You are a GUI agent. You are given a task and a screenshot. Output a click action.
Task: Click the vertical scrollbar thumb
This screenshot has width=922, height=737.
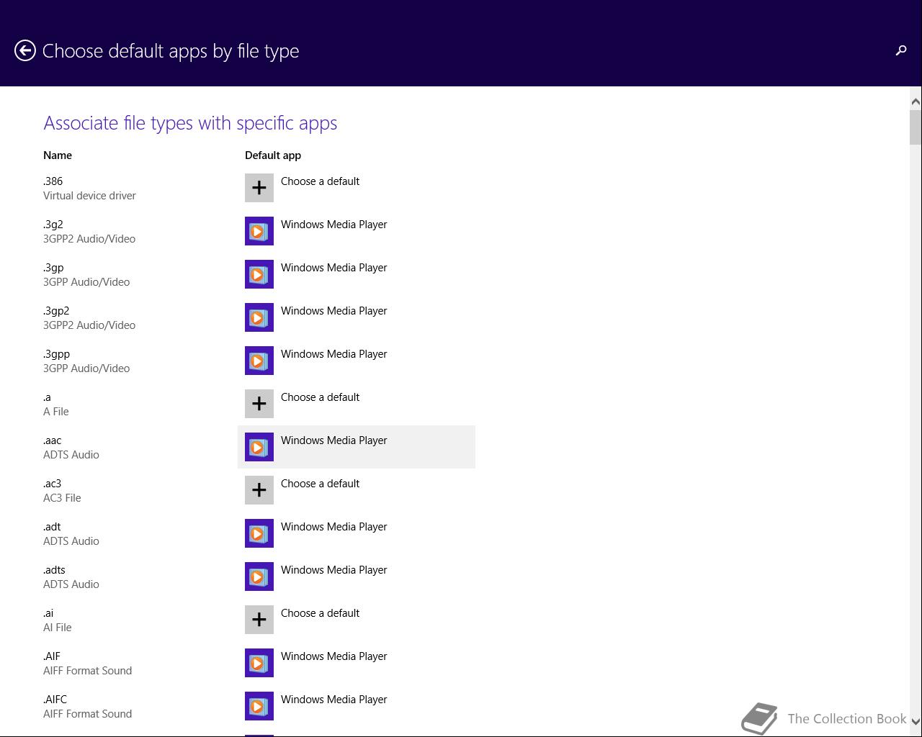[x=916, y=127]
